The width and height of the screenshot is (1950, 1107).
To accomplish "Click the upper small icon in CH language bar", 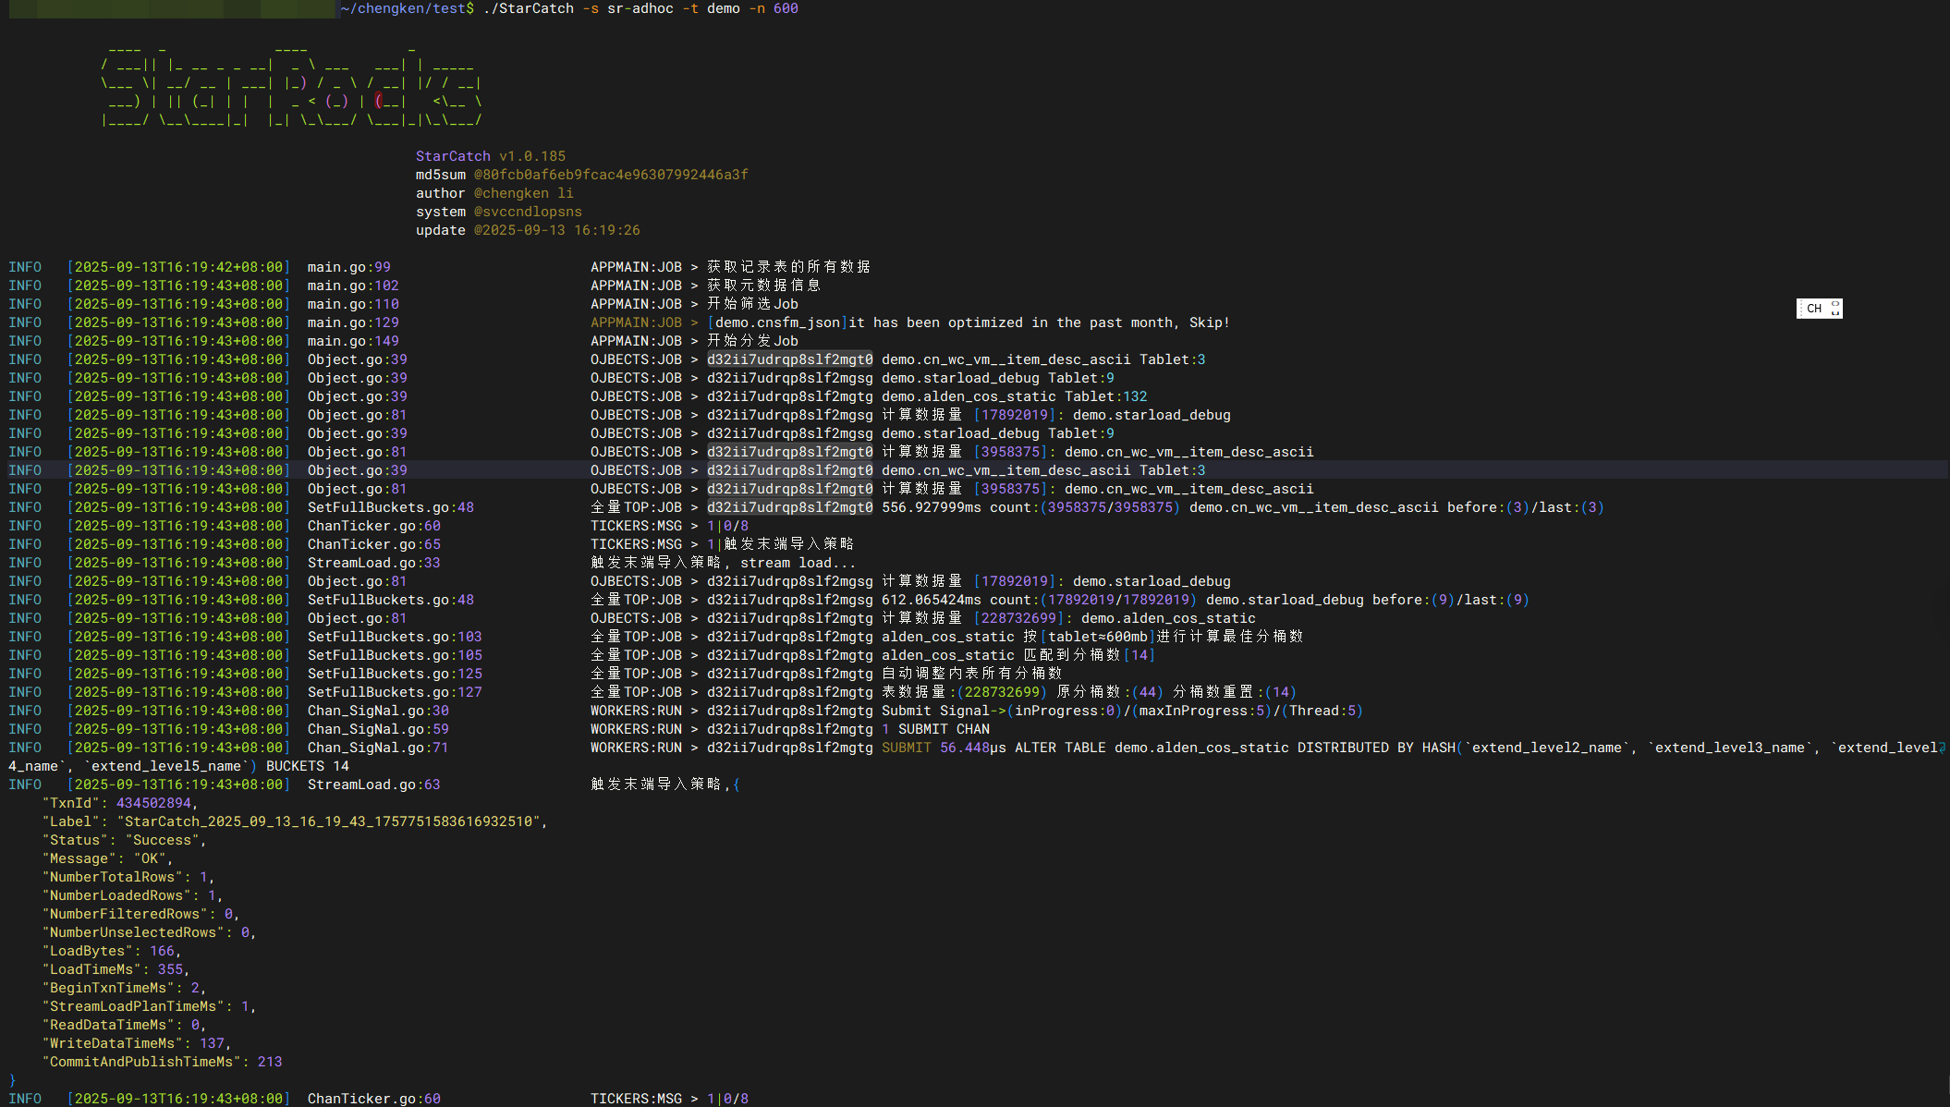I will tap(1835, 304).
